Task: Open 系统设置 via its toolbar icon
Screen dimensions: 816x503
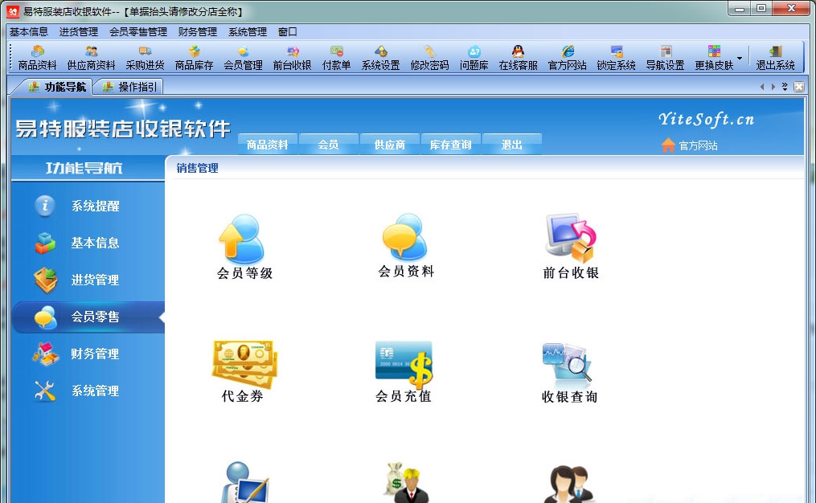Action: tap(381, 57)
